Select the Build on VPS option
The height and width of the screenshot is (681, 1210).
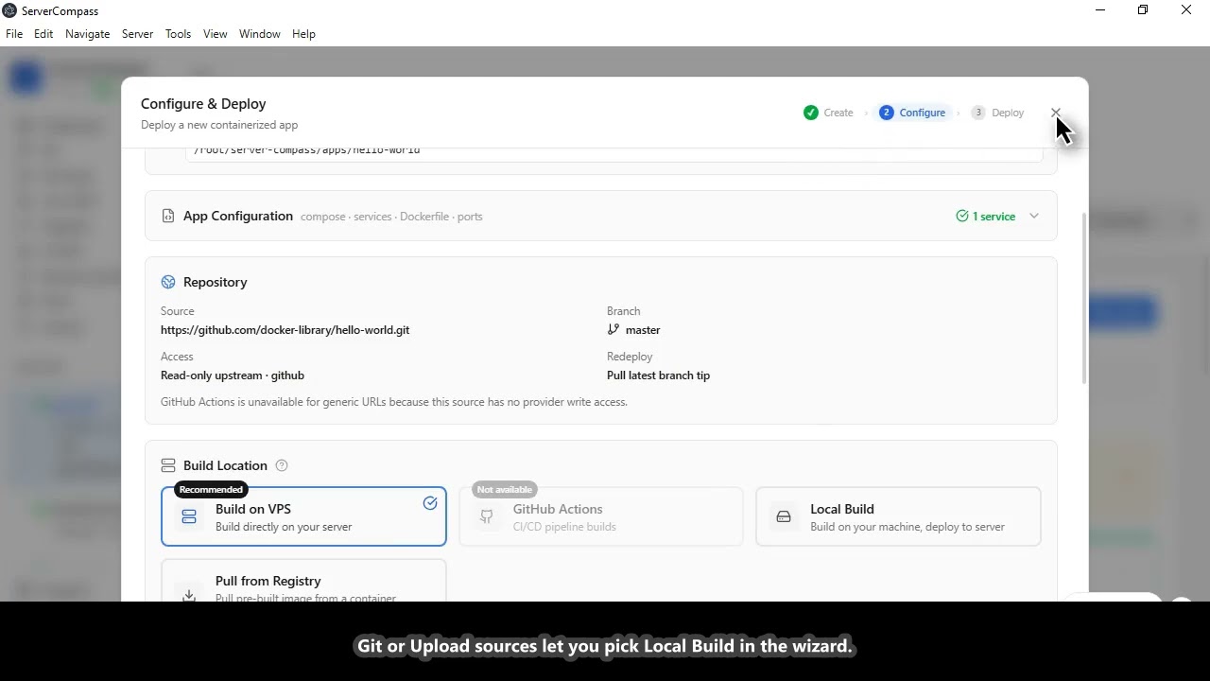tap(303, 516)
